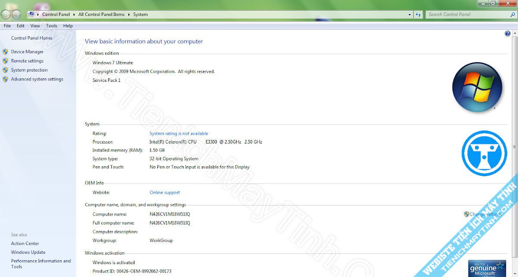The height and width of the screenshot is (277, 518).
Task: Open the Edit menu
Action: (x=21, y=26)
